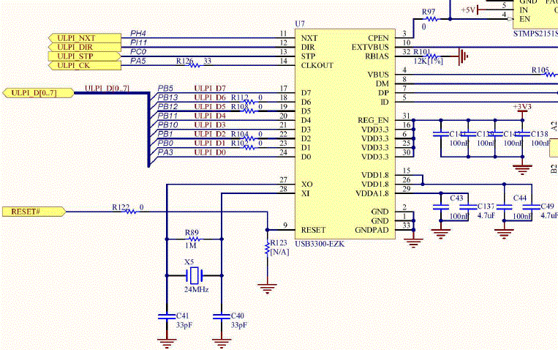
Task: Click the PA5 net label
Action: [x=138, y=61]
